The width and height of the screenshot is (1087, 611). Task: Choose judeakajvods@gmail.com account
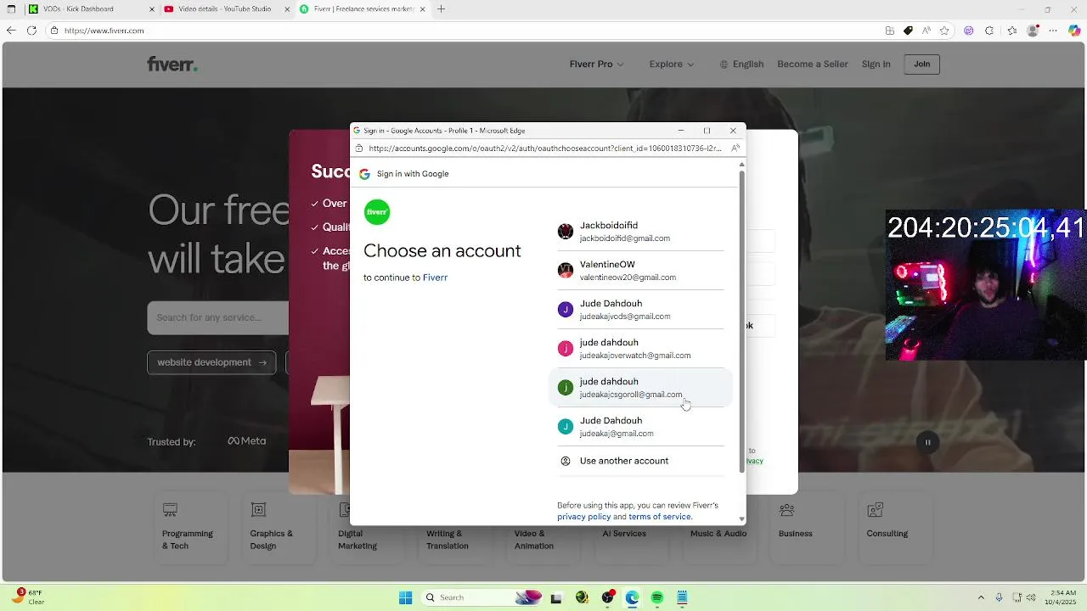coord(640,310)
